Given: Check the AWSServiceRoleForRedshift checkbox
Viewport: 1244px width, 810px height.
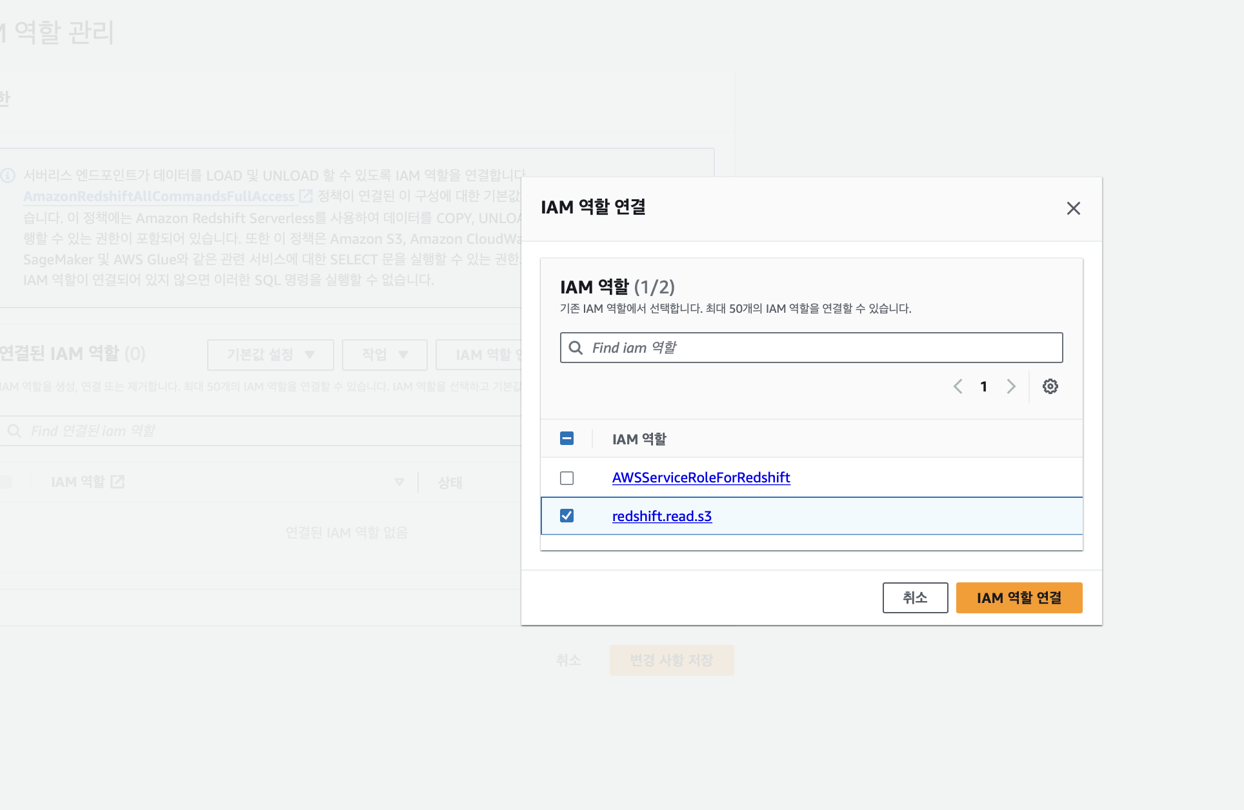Looking at the screenshot, I should (x=567, y=478).
